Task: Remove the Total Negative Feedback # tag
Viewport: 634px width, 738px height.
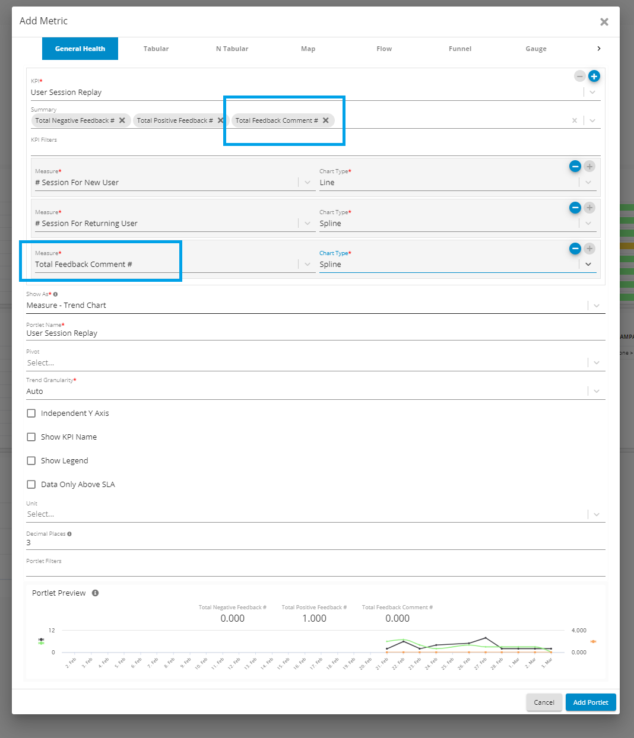Action: point(122,120)
